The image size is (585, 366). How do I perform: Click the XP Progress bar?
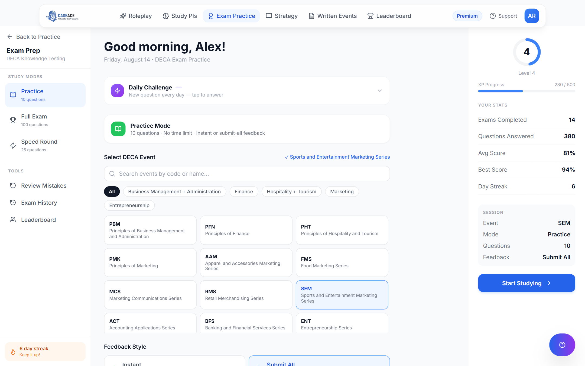point(526,91)
